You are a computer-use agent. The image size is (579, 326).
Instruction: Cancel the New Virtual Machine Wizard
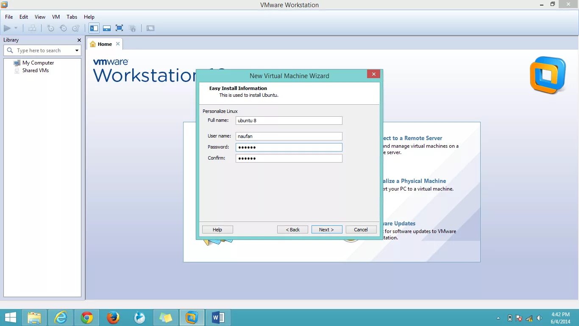361,230
